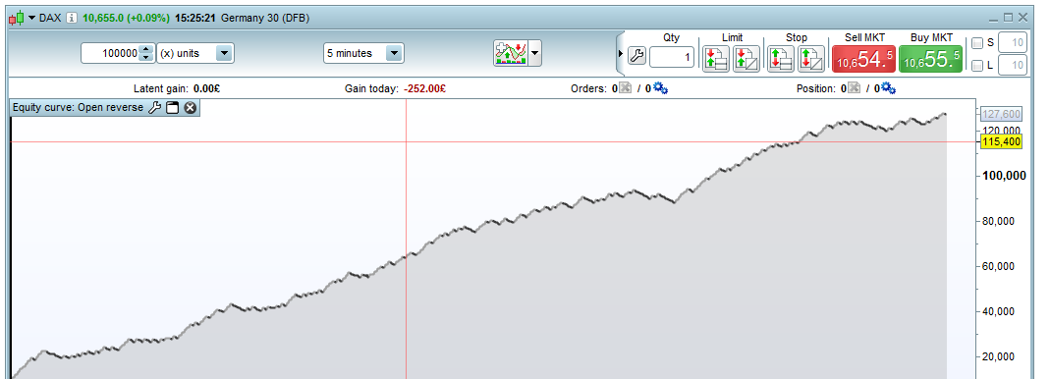Viewport: 1050px width, 379px height.
Task: Click the Gain today value -252.00£
Action: (425, 88)
